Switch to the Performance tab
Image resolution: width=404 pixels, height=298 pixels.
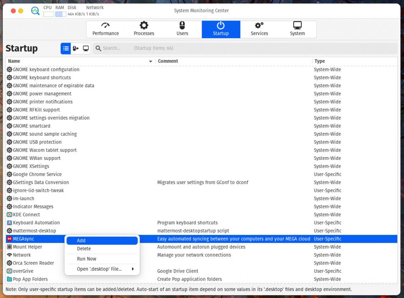pos(105,29)
